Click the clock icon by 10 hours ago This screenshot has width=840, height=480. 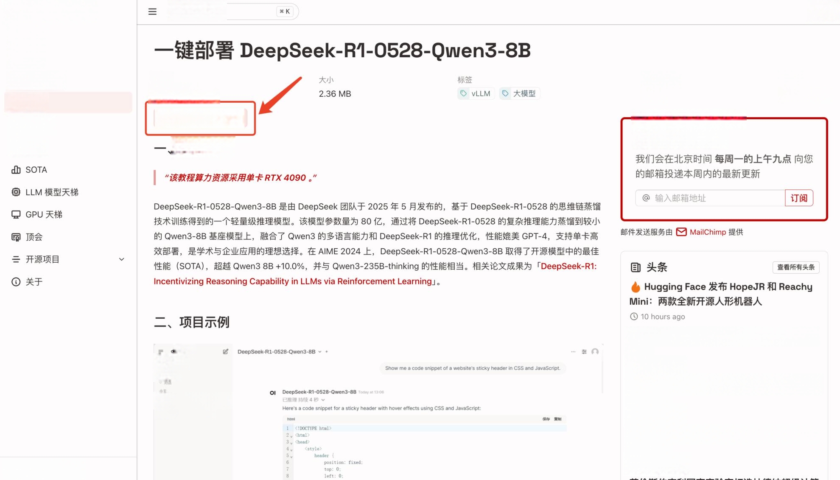tap(634, 317)
